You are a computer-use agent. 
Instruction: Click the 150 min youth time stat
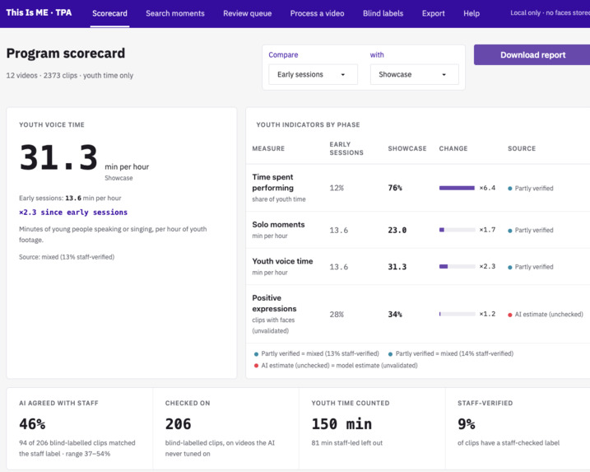click(x=341, y=424)
